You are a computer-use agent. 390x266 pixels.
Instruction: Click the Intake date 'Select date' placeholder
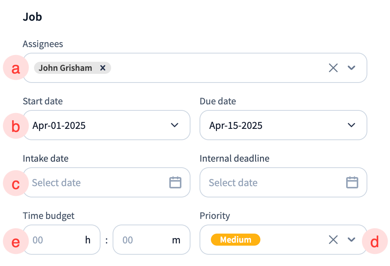coord(56,183)
